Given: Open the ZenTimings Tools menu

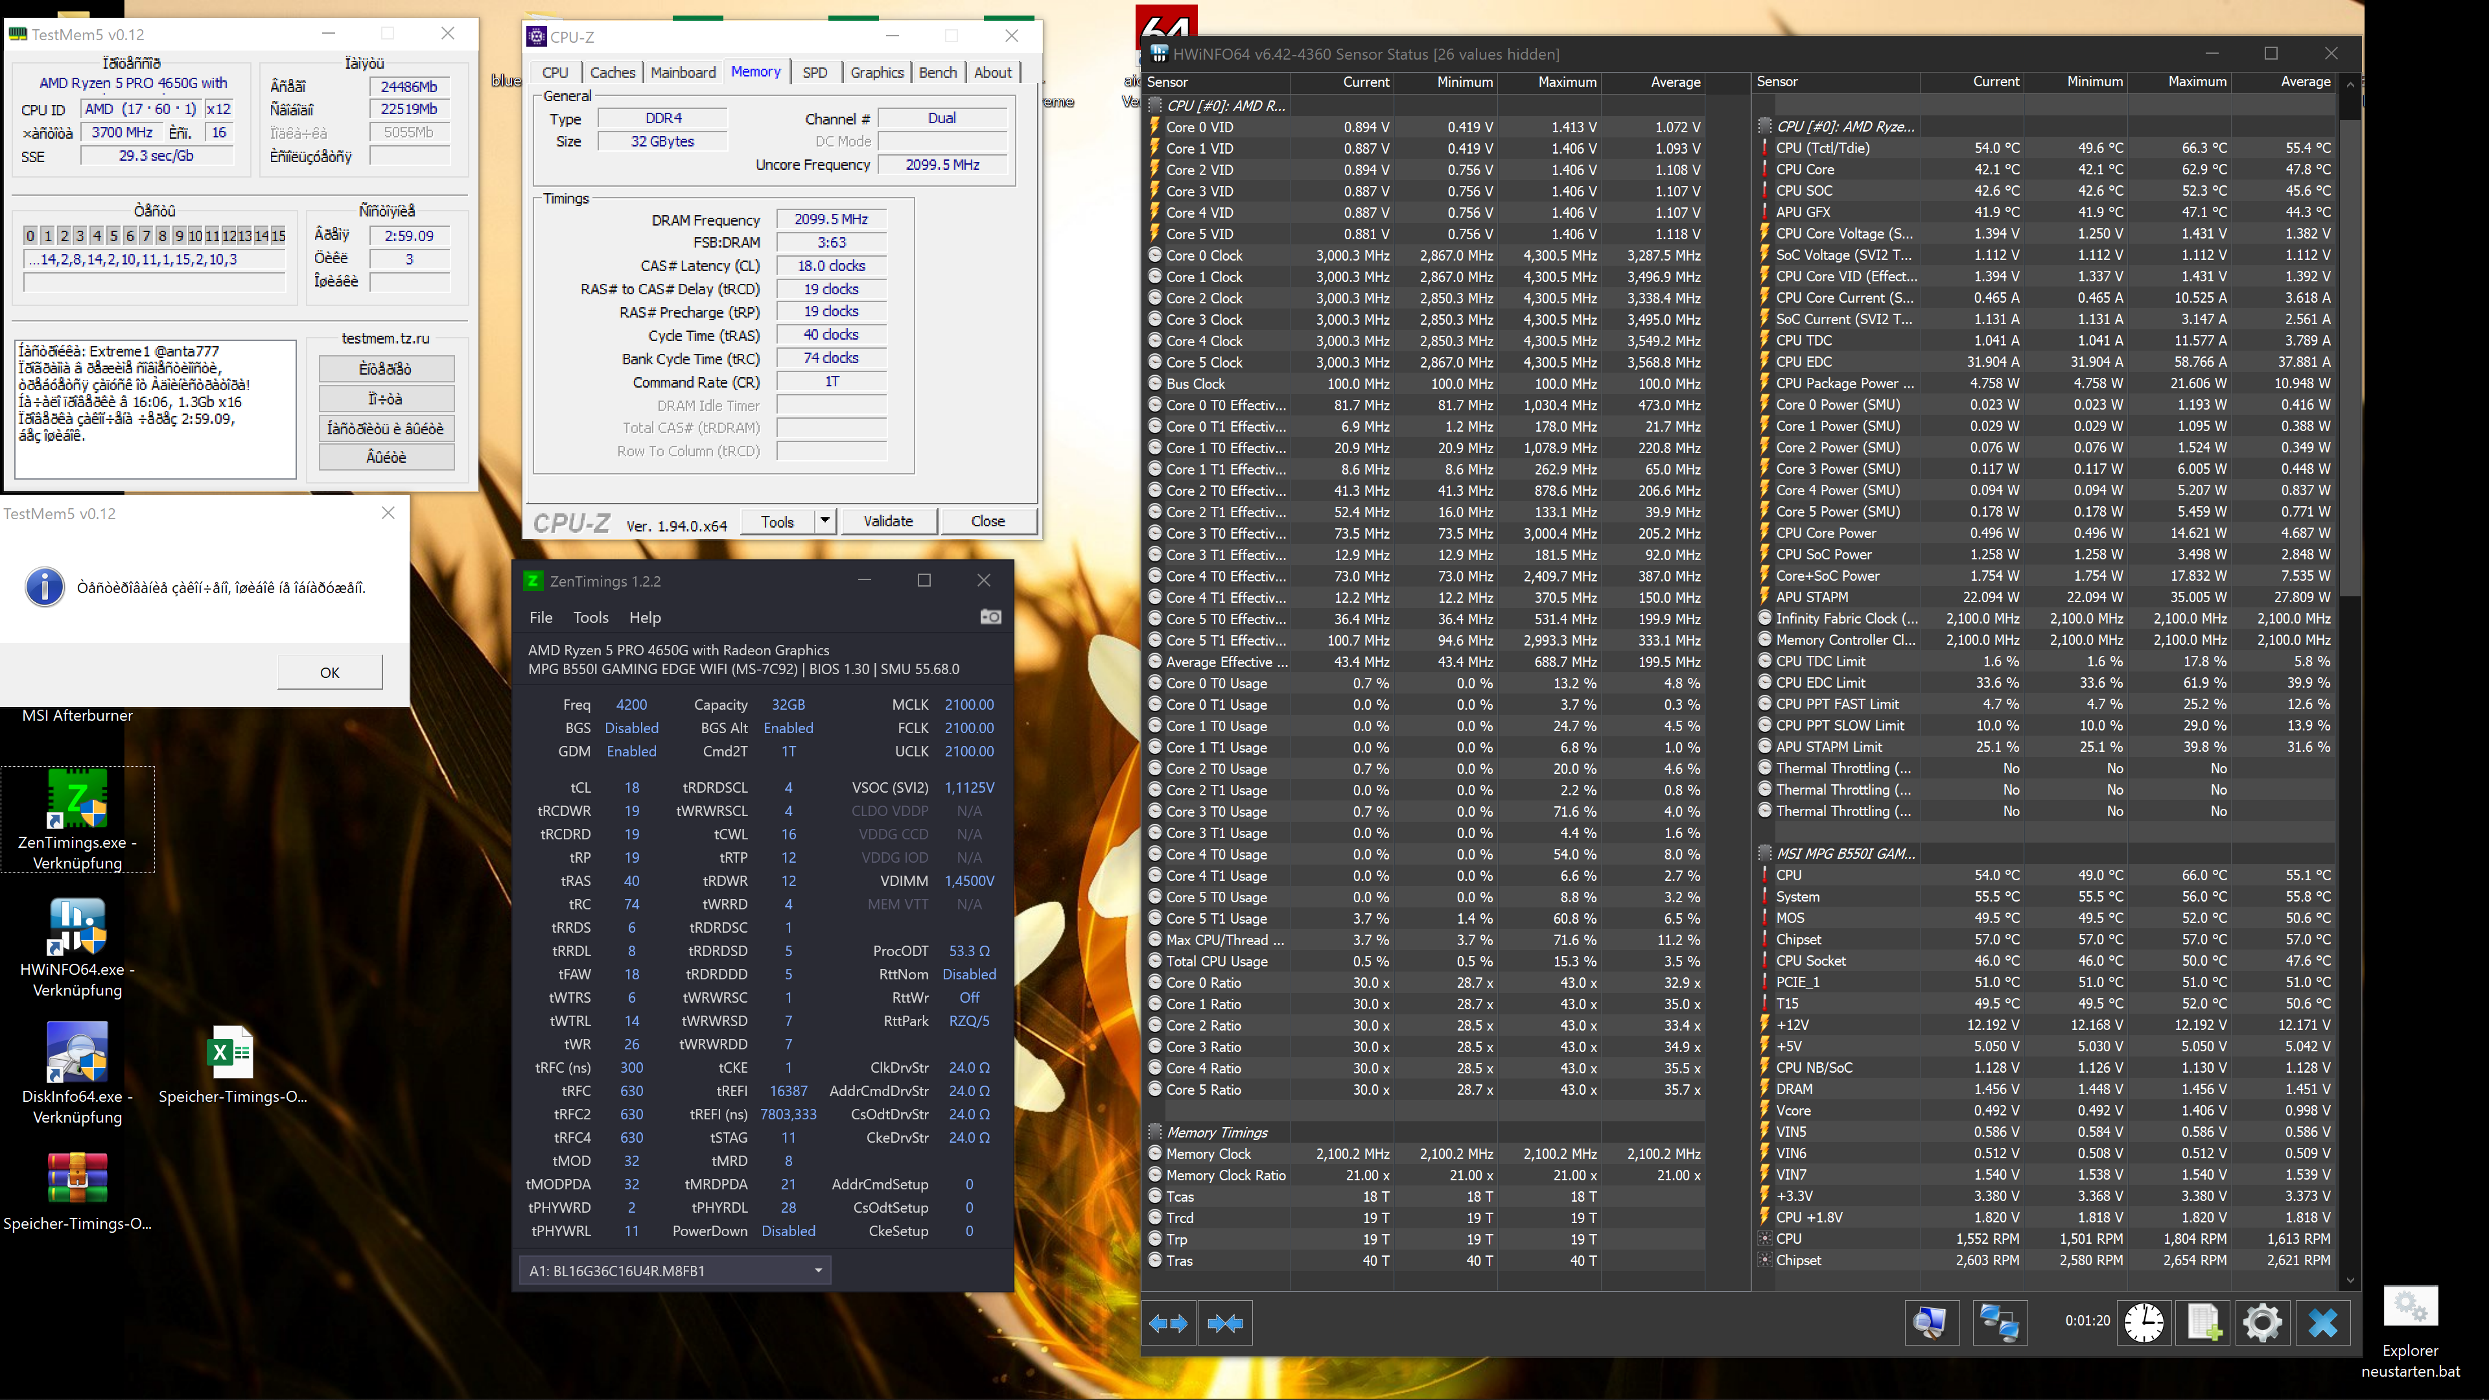Looking at the screenshot, I should [x=590, y=618].
